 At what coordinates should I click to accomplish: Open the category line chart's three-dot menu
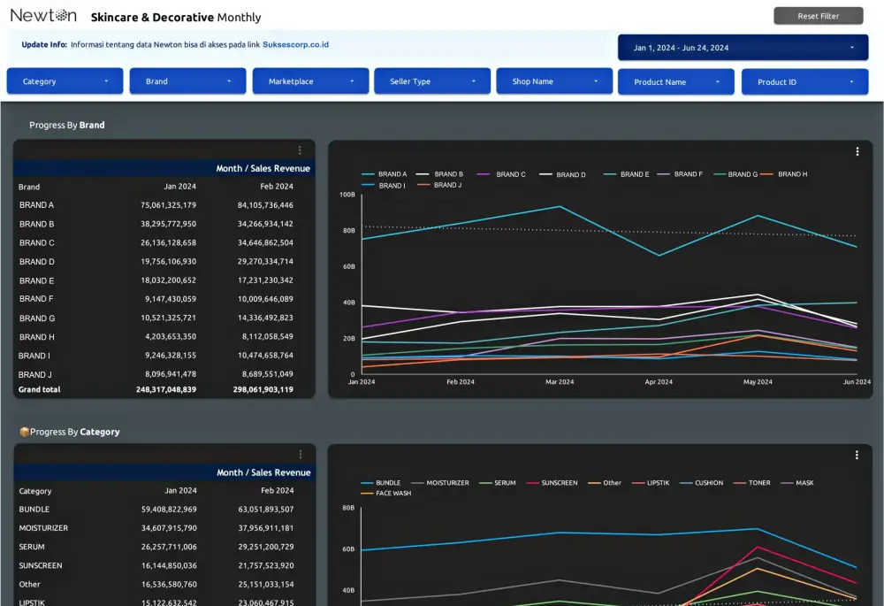tap(857, 455)
